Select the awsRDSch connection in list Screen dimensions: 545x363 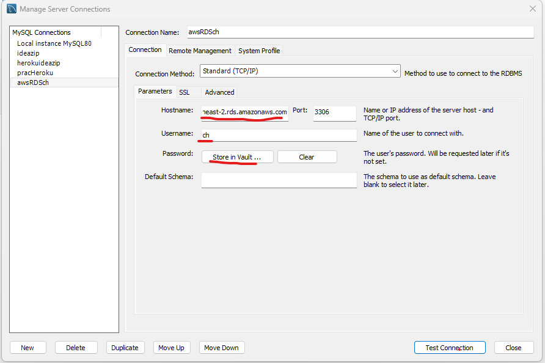click(x=64, y=82)
